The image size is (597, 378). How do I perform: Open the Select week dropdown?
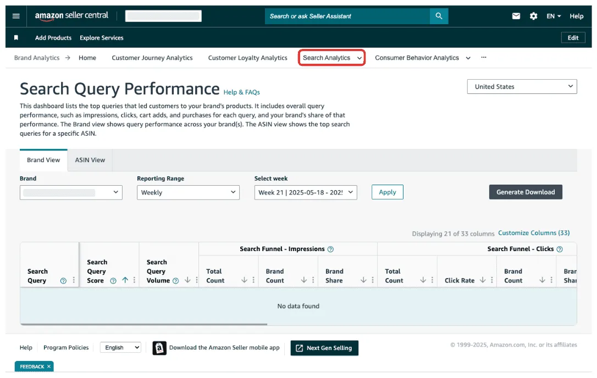click(x=306, y=193)
